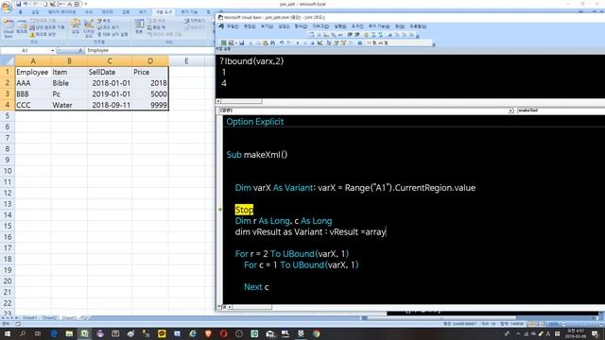
Task: Click Toggle Breakpoint hand icon in Edit toolbar
Action: (366, 35)
